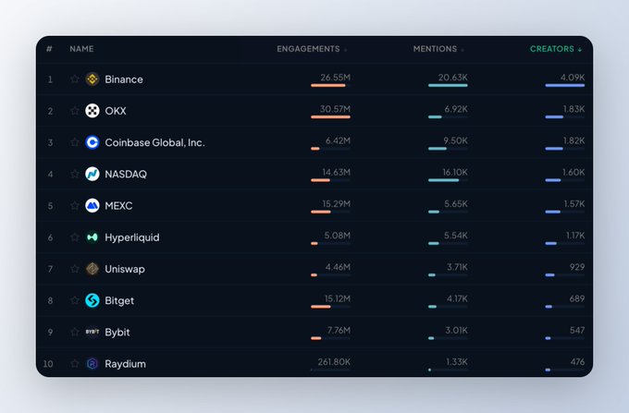The image size is (629, 413).
Task: Open the NASDAQ name link
Action: pyautogui.click(x=126, y=175)
